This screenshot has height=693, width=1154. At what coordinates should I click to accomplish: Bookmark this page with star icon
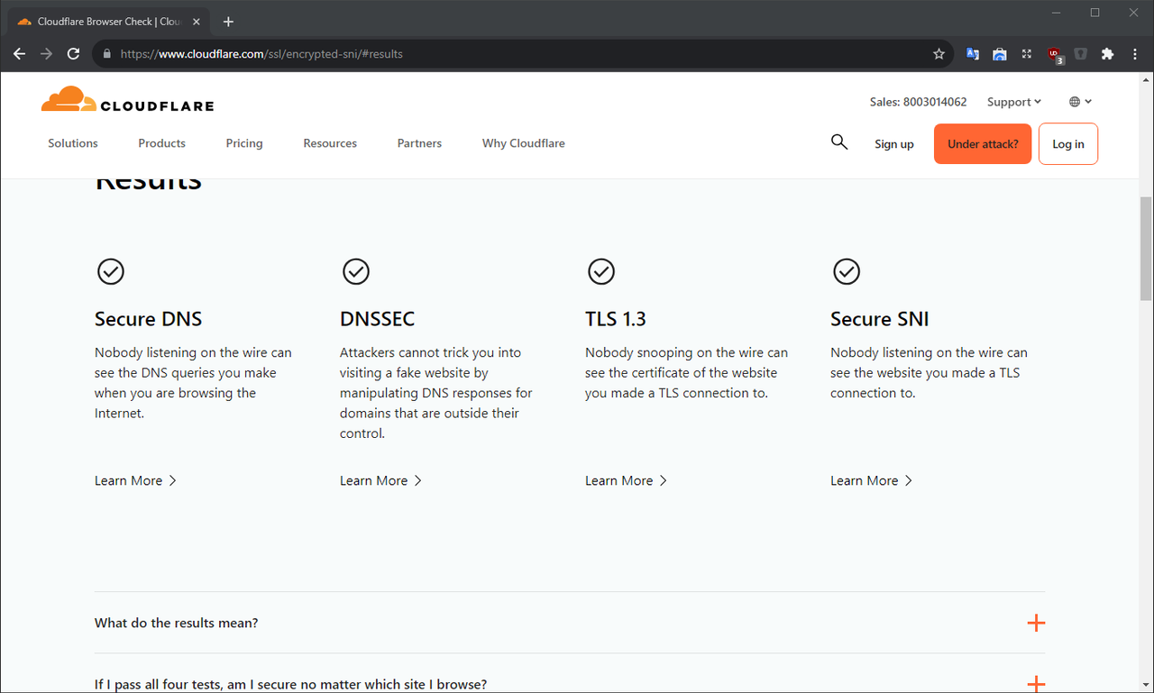pos(939,54)
